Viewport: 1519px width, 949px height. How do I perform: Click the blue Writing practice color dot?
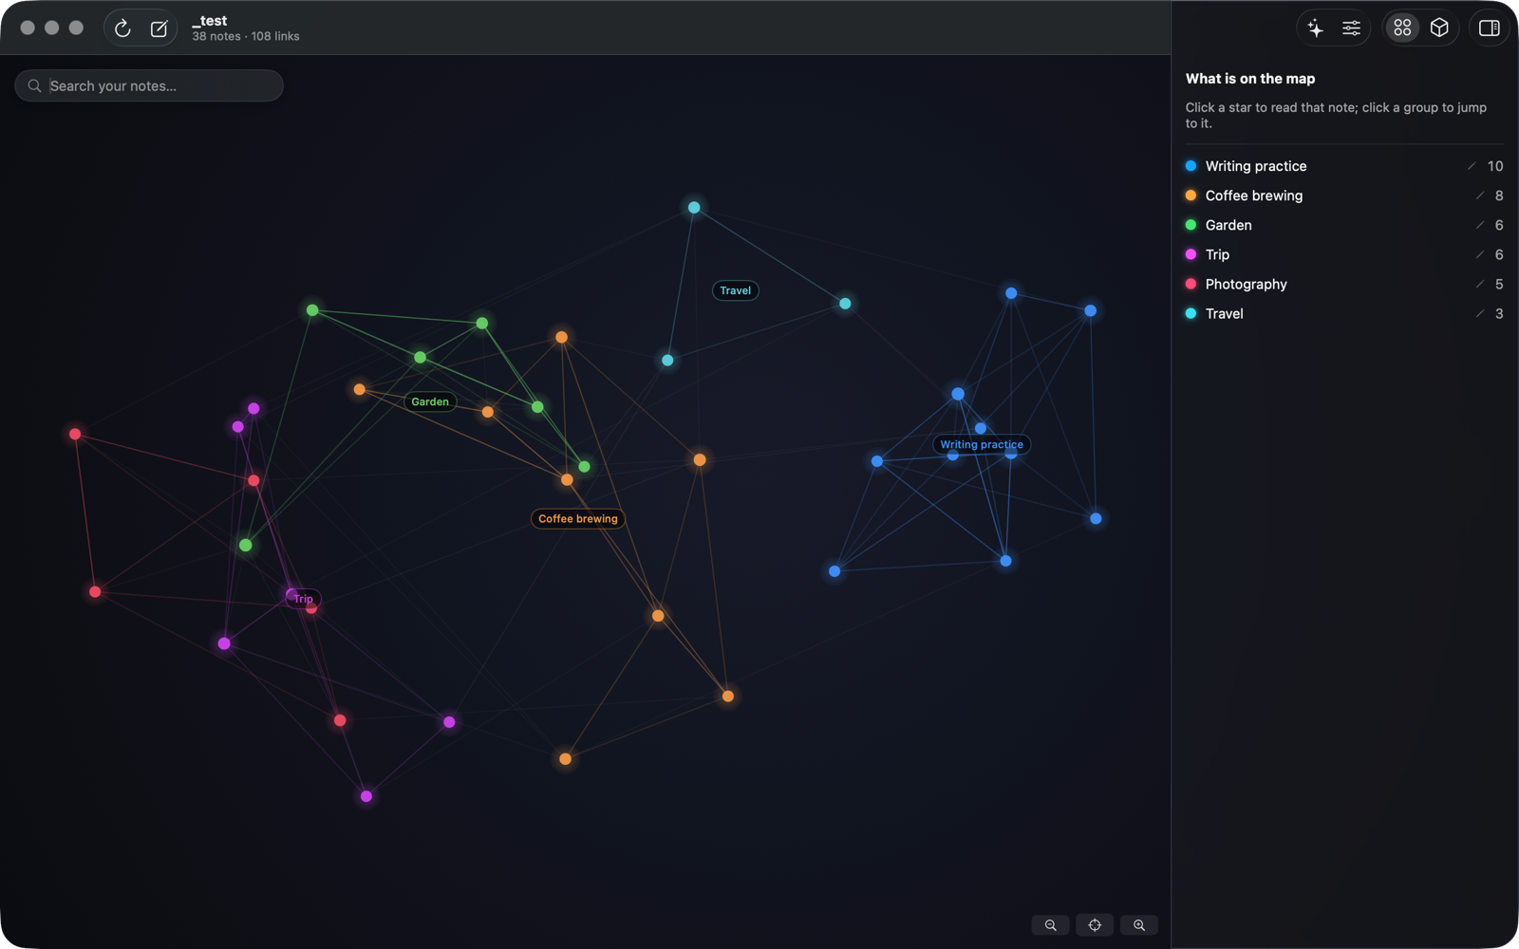point(1191,166)
